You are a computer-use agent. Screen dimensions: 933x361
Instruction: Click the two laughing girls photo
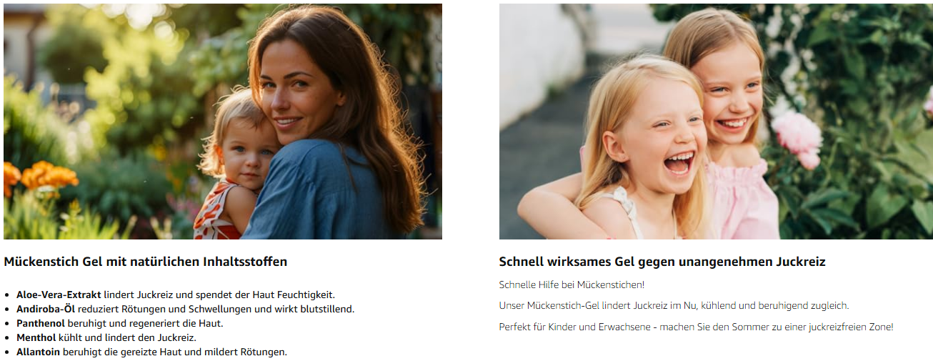pos(716,122)
